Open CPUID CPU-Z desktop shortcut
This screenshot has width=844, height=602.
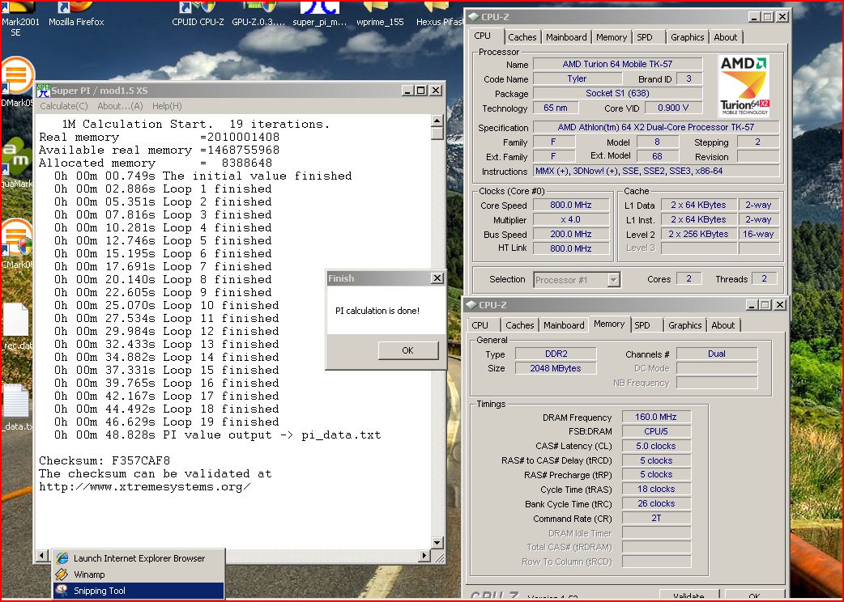tap(198, 14)
